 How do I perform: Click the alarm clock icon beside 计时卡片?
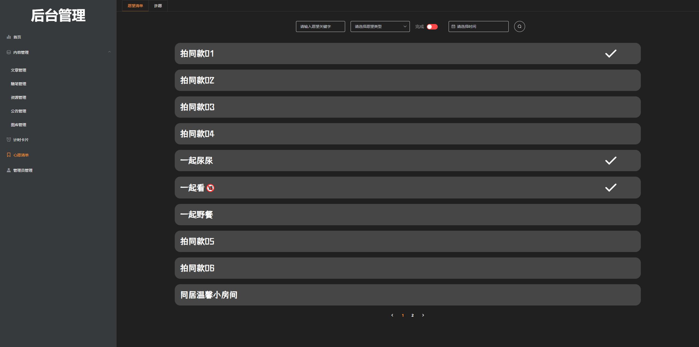coord(9,140)
